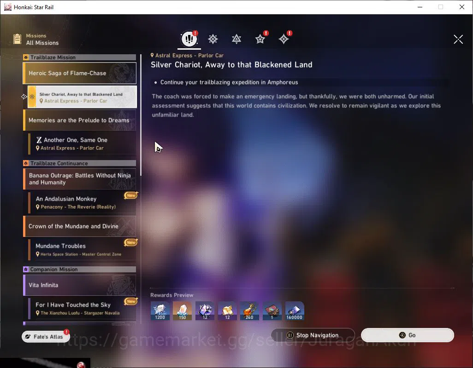Click the Trailblaze Continuance section header

(x=80, y=163)
